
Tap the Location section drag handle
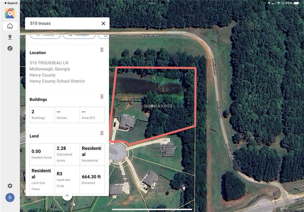click(x=102, y=50)
